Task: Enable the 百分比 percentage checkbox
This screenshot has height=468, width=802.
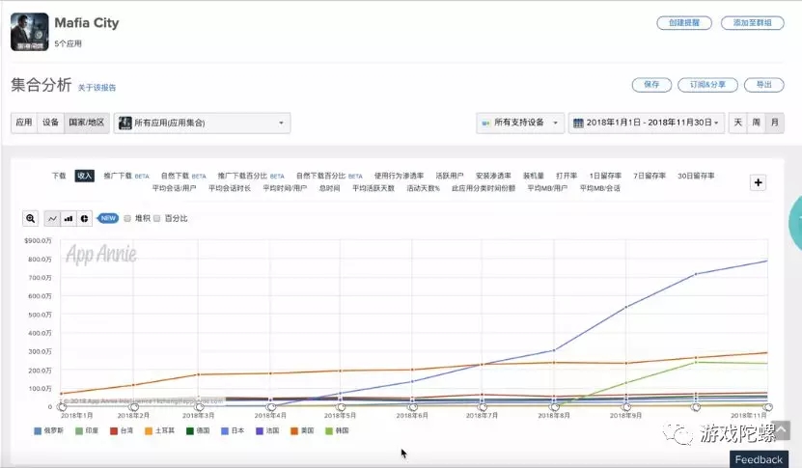Action: tap(157, 218)
